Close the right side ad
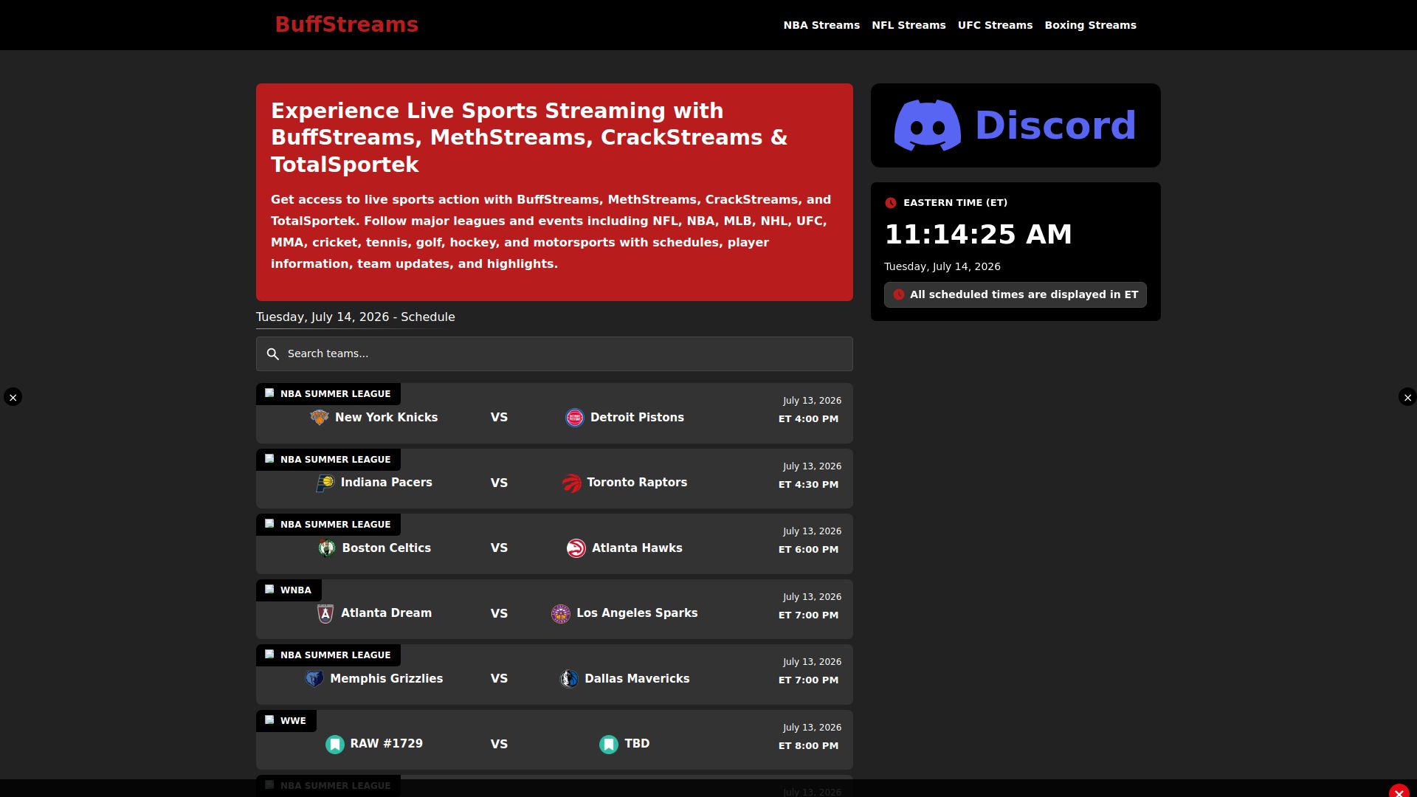 [x=1407, y=397]
